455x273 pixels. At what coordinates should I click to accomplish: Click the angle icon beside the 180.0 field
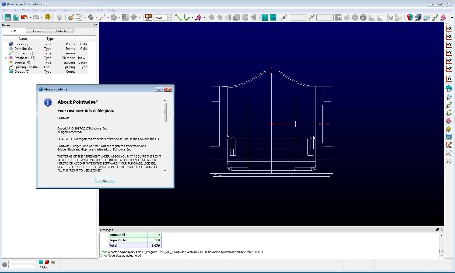(x=148, y=17)
